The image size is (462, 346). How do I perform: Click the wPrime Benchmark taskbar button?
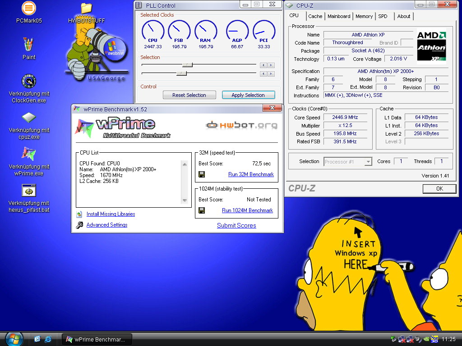(97, 339)
